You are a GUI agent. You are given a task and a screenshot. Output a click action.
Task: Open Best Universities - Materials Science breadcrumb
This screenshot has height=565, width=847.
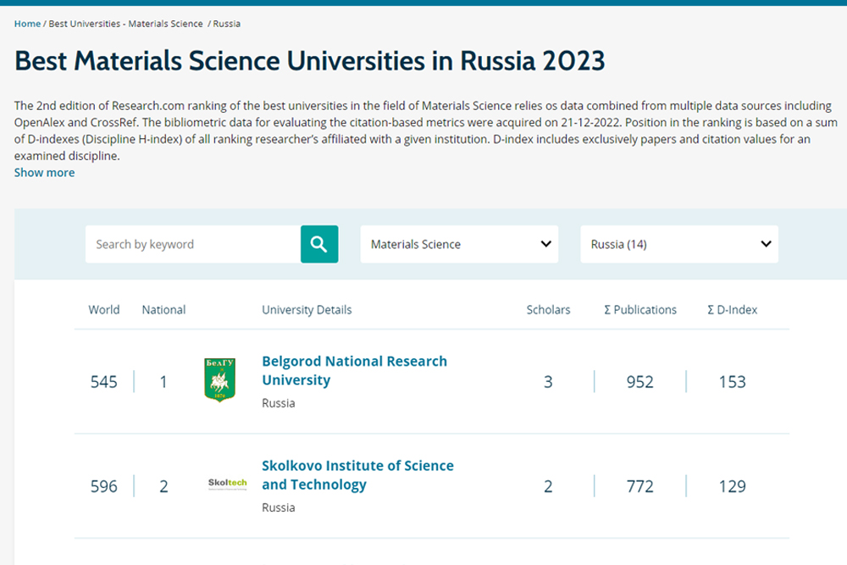point(125,24)
